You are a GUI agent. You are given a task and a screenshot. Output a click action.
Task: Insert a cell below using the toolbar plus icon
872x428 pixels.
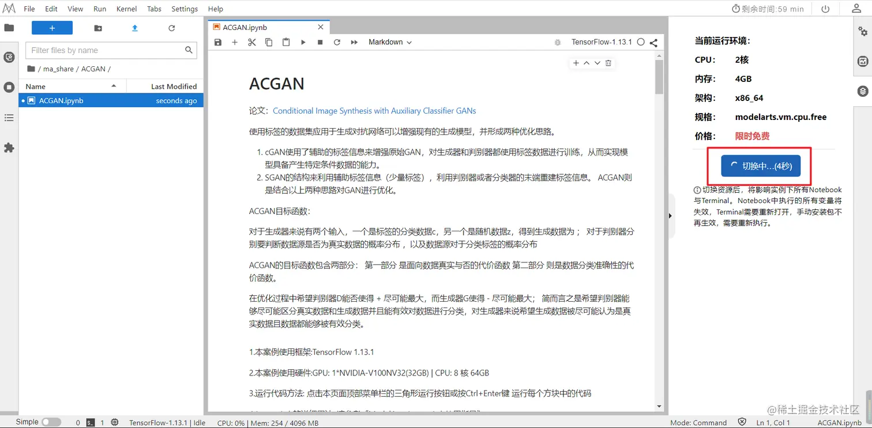(235, 42)
